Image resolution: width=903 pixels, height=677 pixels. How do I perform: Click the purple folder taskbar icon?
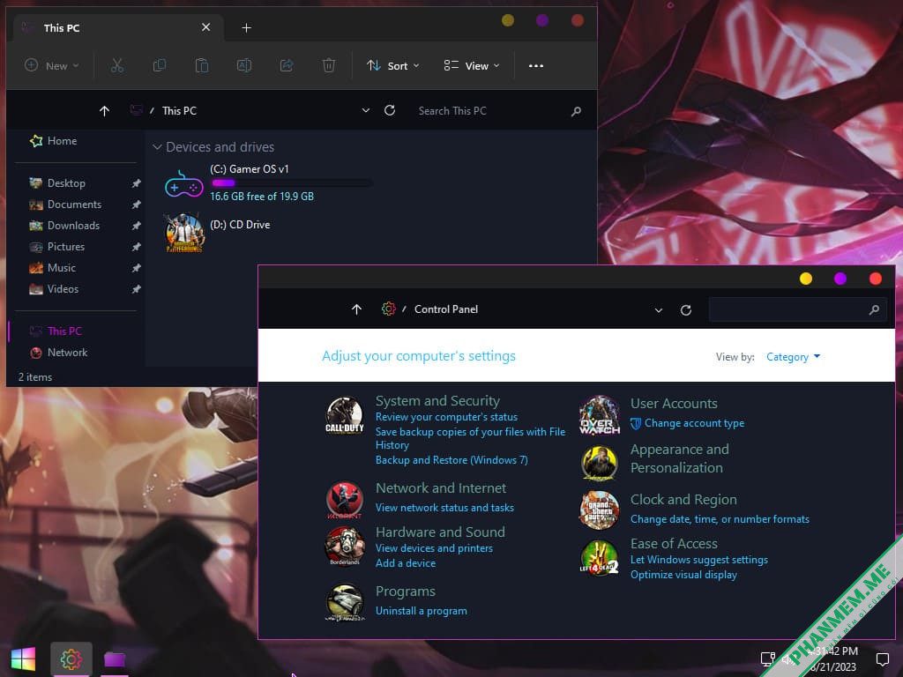pyautogui.click(x=115, y=659)
